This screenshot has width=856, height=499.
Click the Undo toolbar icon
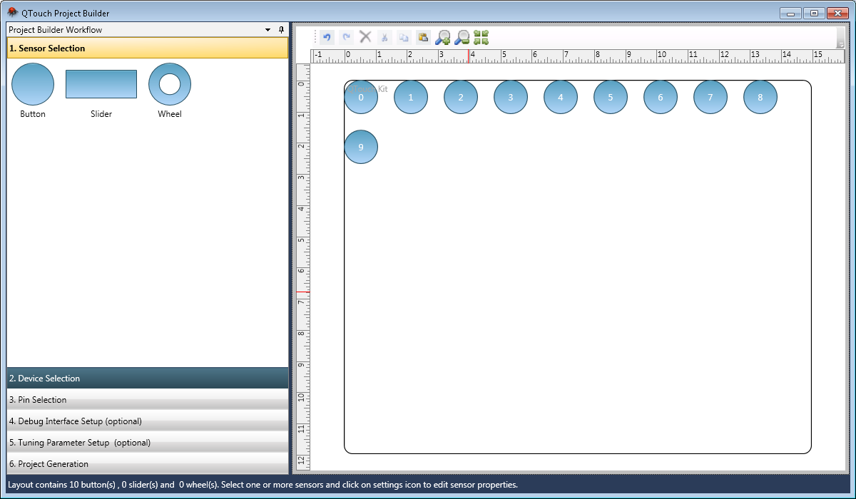[327, 37]
